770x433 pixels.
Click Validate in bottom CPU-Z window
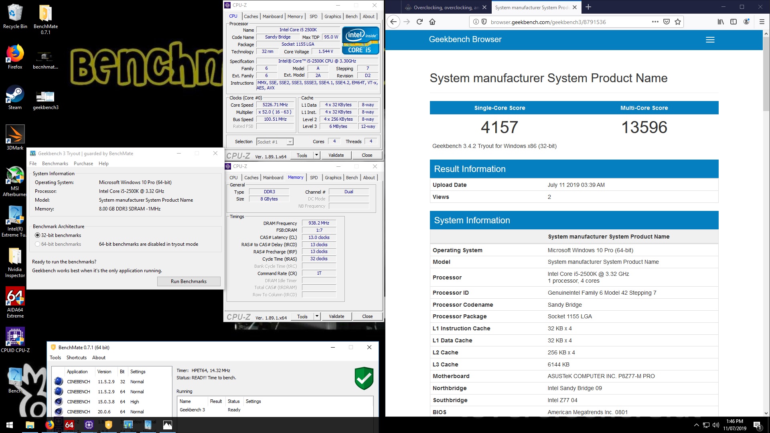click(x=336, y=316)
